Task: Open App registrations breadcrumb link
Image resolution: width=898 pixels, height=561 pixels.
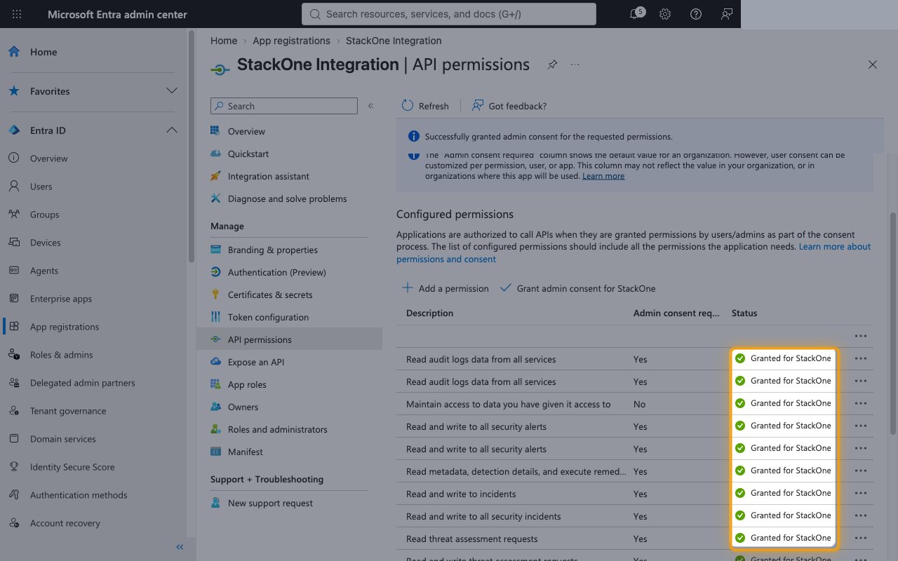Action: click(x=291, y=41)
